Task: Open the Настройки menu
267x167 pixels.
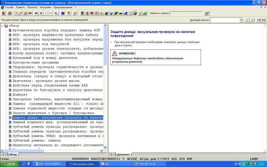Action: click(45, 7)
